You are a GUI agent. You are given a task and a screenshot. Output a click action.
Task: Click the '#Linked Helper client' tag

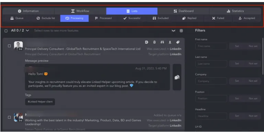(40, 102)
